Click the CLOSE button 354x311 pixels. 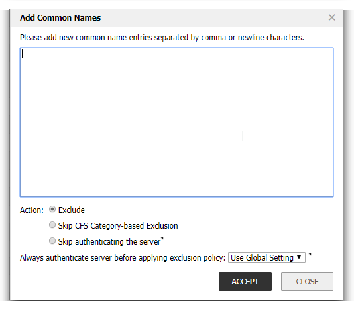307,281
